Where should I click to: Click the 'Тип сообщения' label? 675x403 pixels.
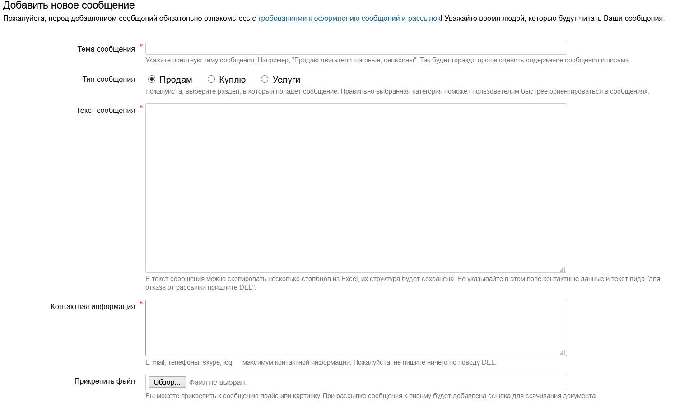pos(108,80)
